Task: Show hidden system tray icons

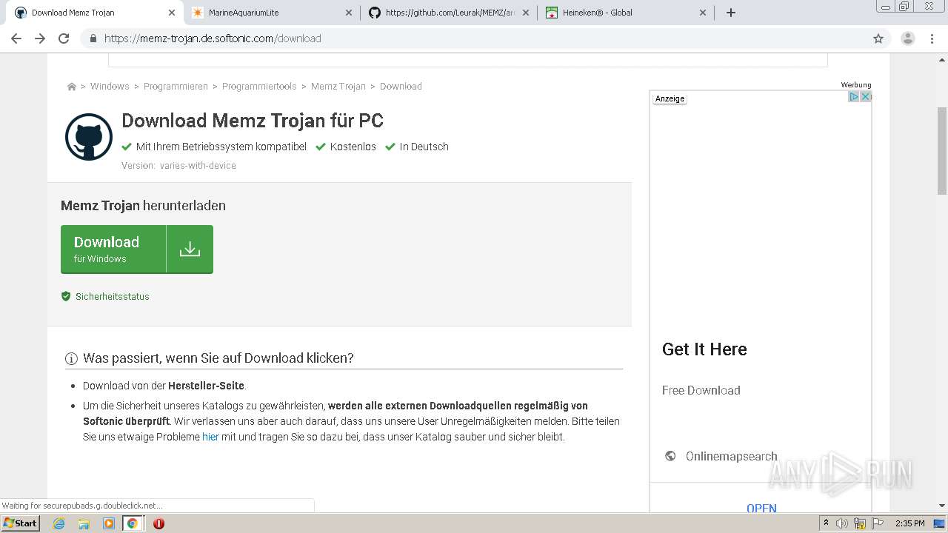Action: pyautogui.click(x=827, y=523)
